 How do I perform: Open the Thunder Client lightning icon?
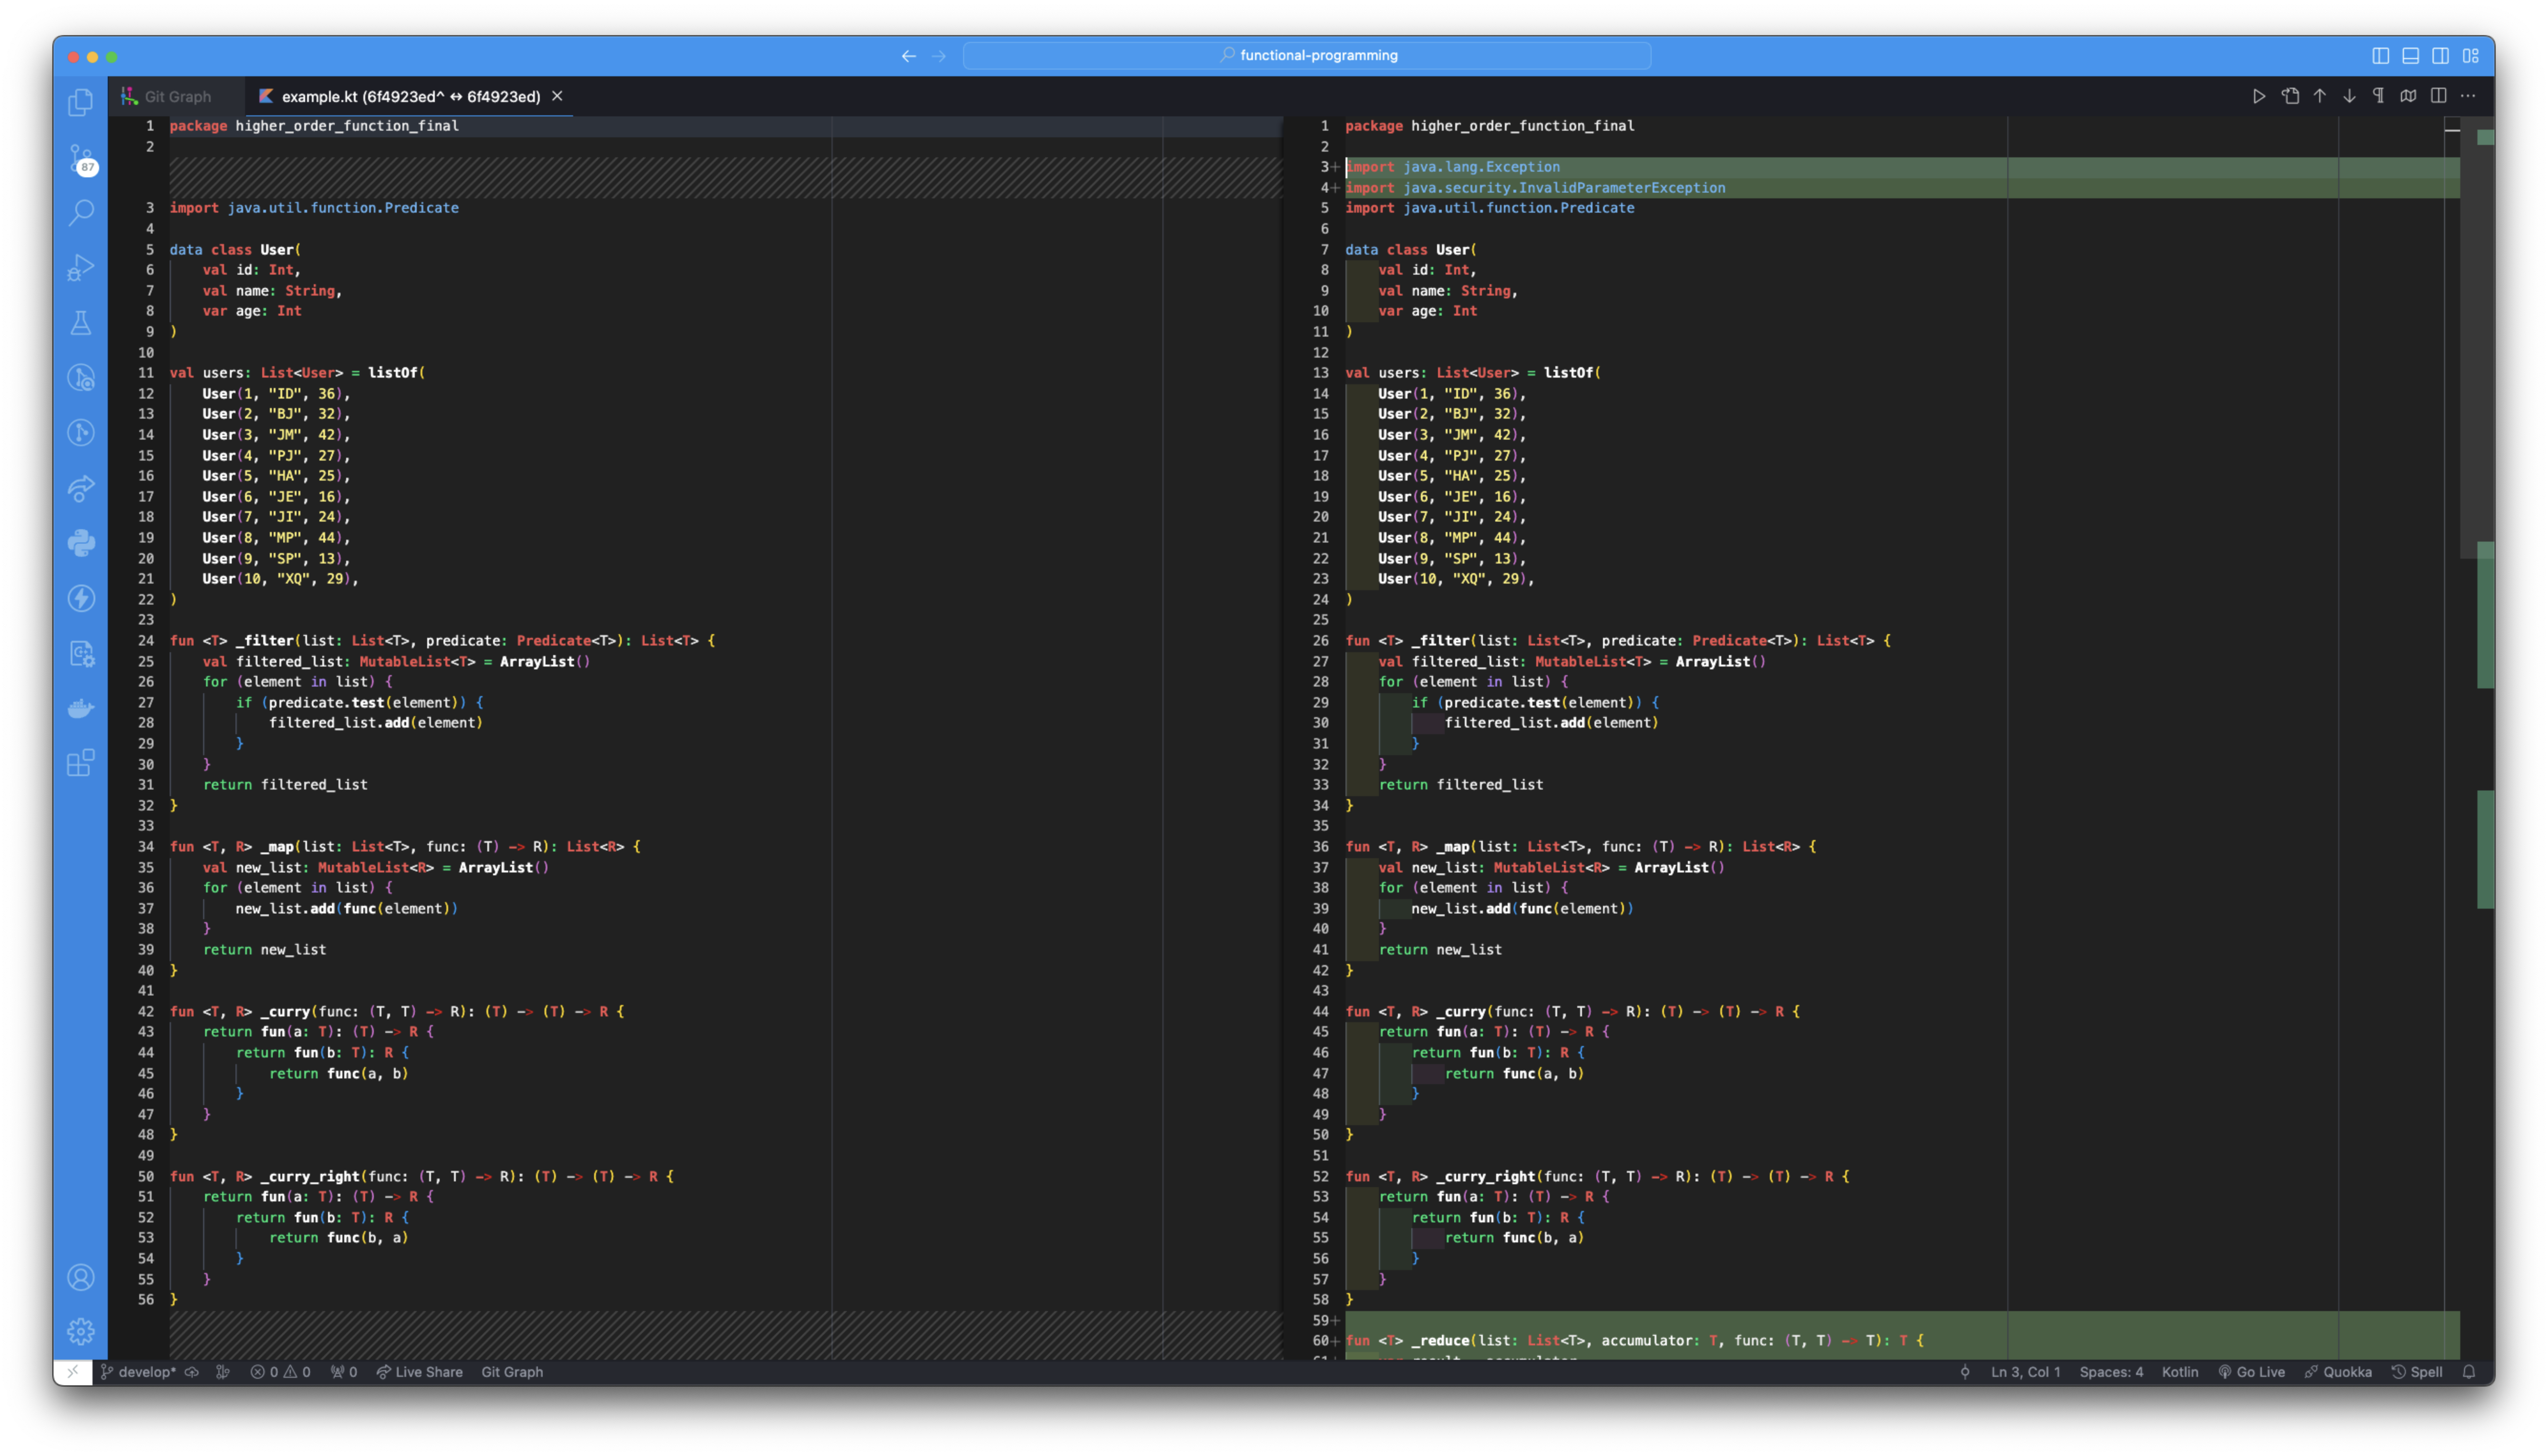pos(81,598)
